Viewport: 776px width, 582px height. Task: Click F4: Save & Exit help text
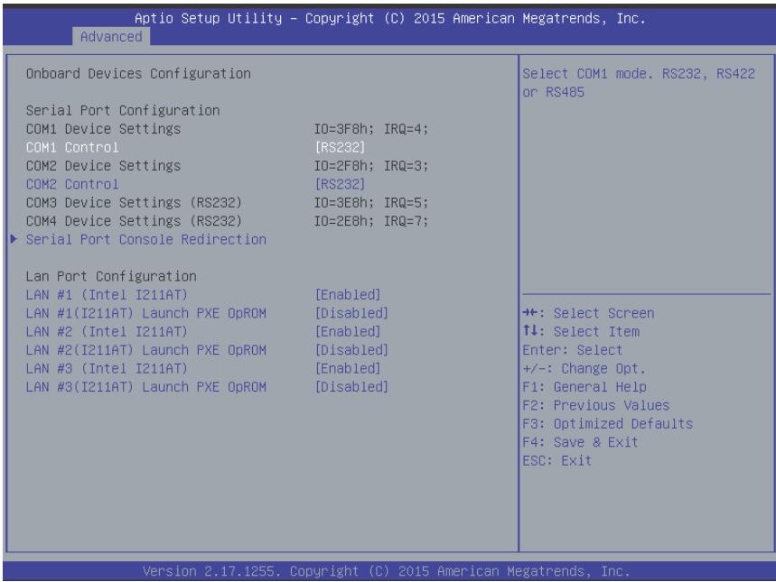tap(581, 442)
